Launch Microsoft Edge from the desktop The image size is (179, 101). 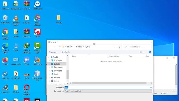click(x=5, y=48)
